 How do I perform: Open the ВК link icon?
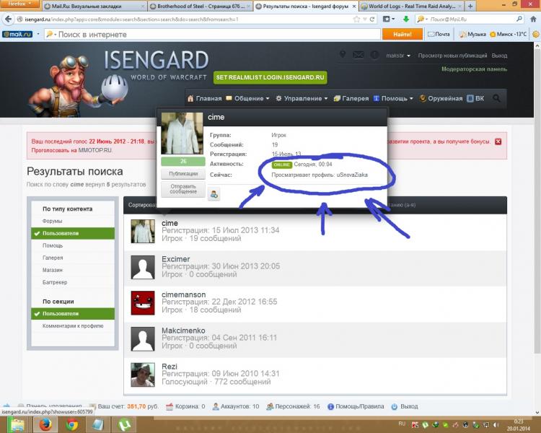click(475, 98)
